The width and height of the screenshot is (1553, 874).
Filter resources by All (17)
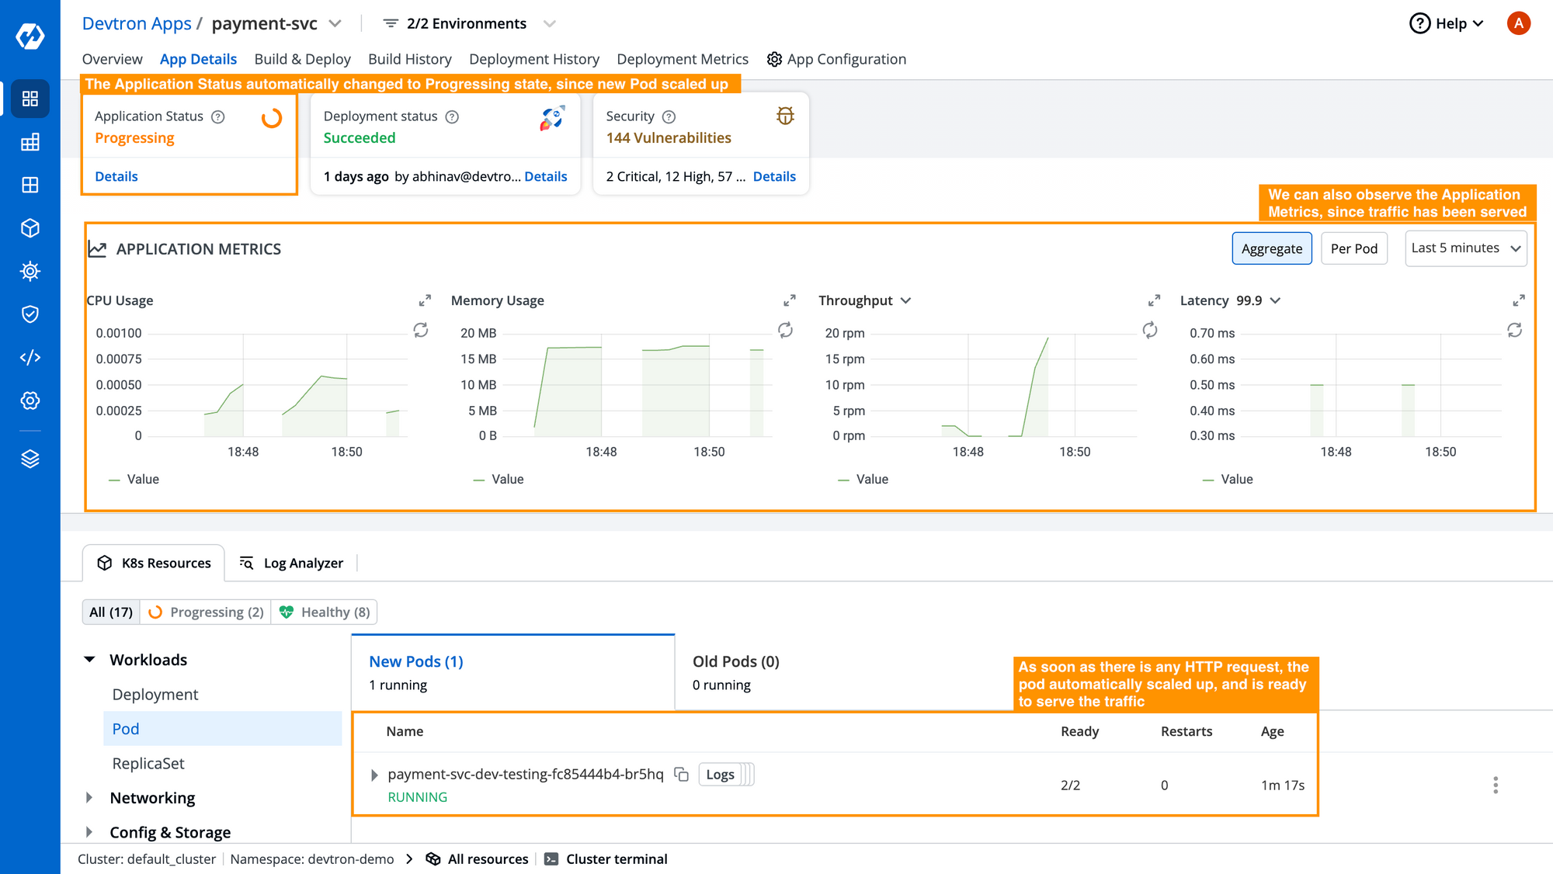point(111,612)
